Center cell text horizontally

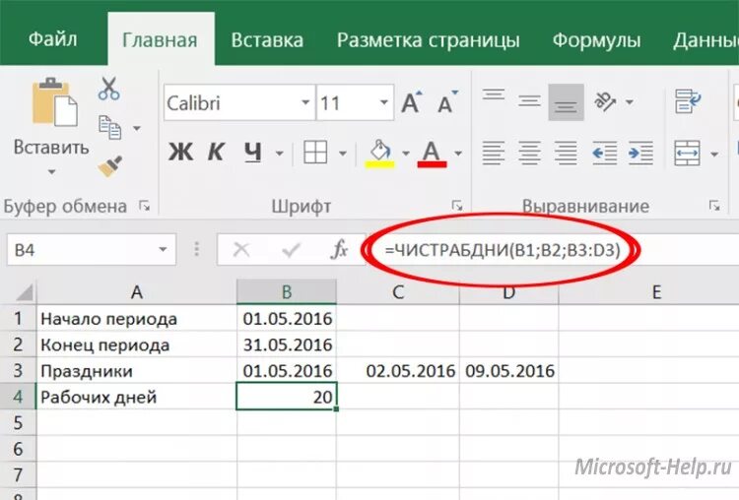click(x=529, y=153)
